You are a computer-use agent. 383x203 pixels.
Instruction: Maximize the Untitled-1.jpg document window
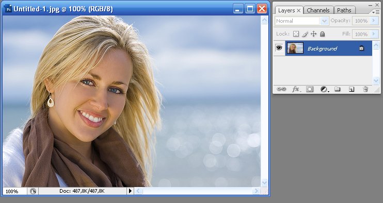pos(250,9)
